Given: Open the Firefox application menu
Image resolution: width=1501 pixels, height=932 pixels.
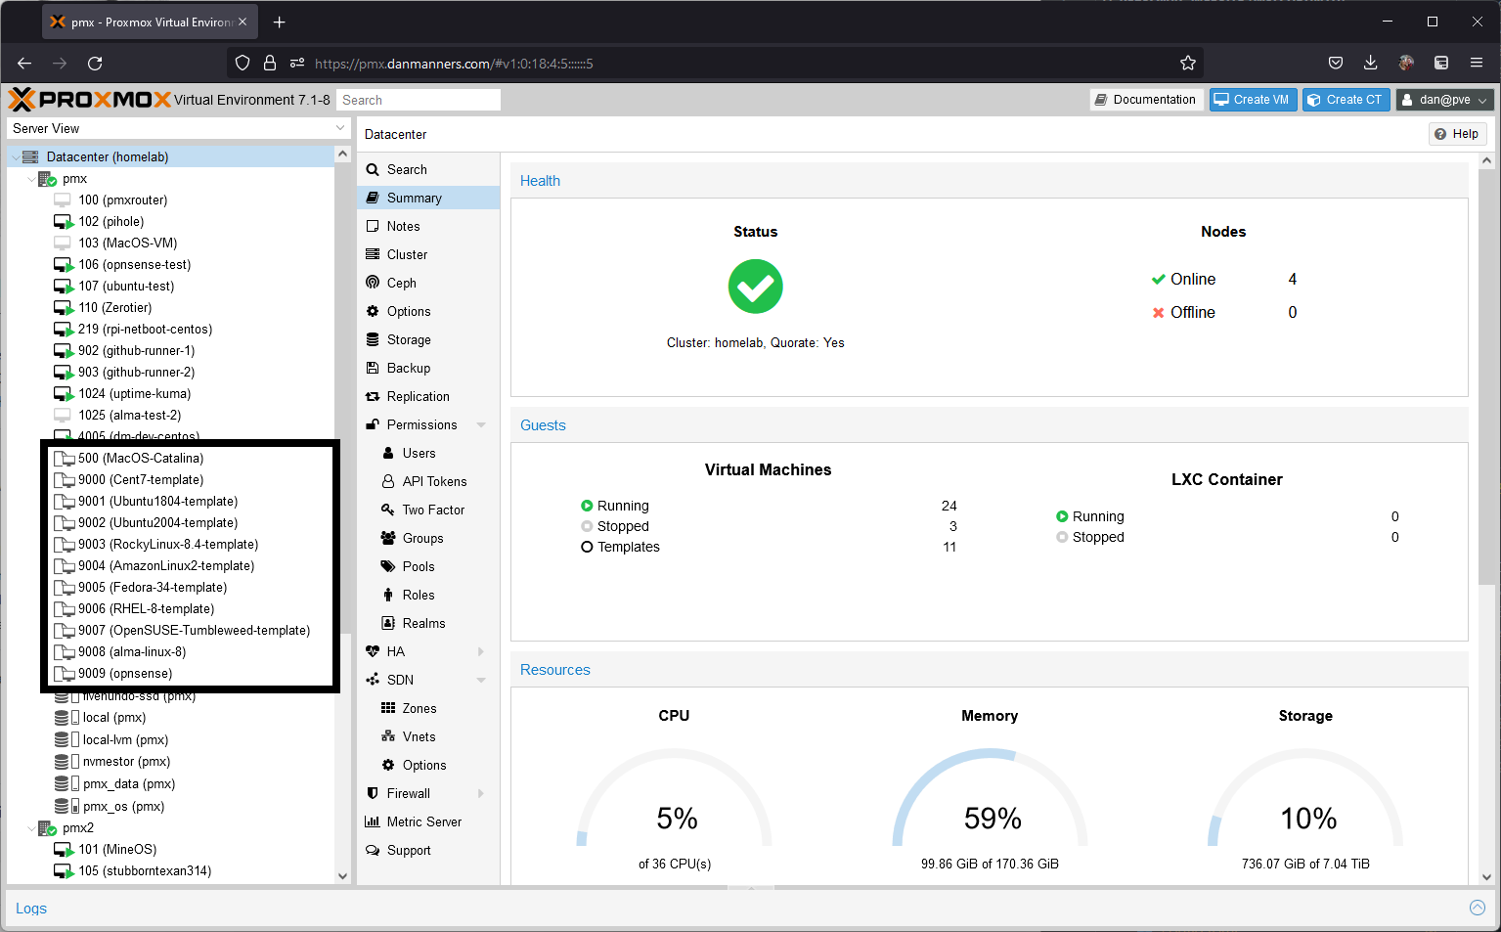Looking at the screenshot, I should click(x=1477, y=64).
